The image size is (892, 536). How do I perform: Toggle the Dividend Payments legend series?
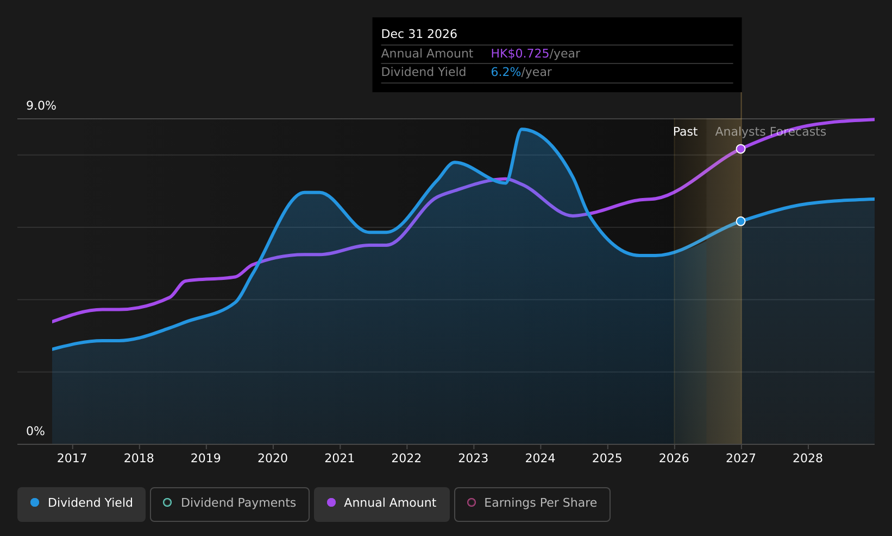tap(230, 504)
